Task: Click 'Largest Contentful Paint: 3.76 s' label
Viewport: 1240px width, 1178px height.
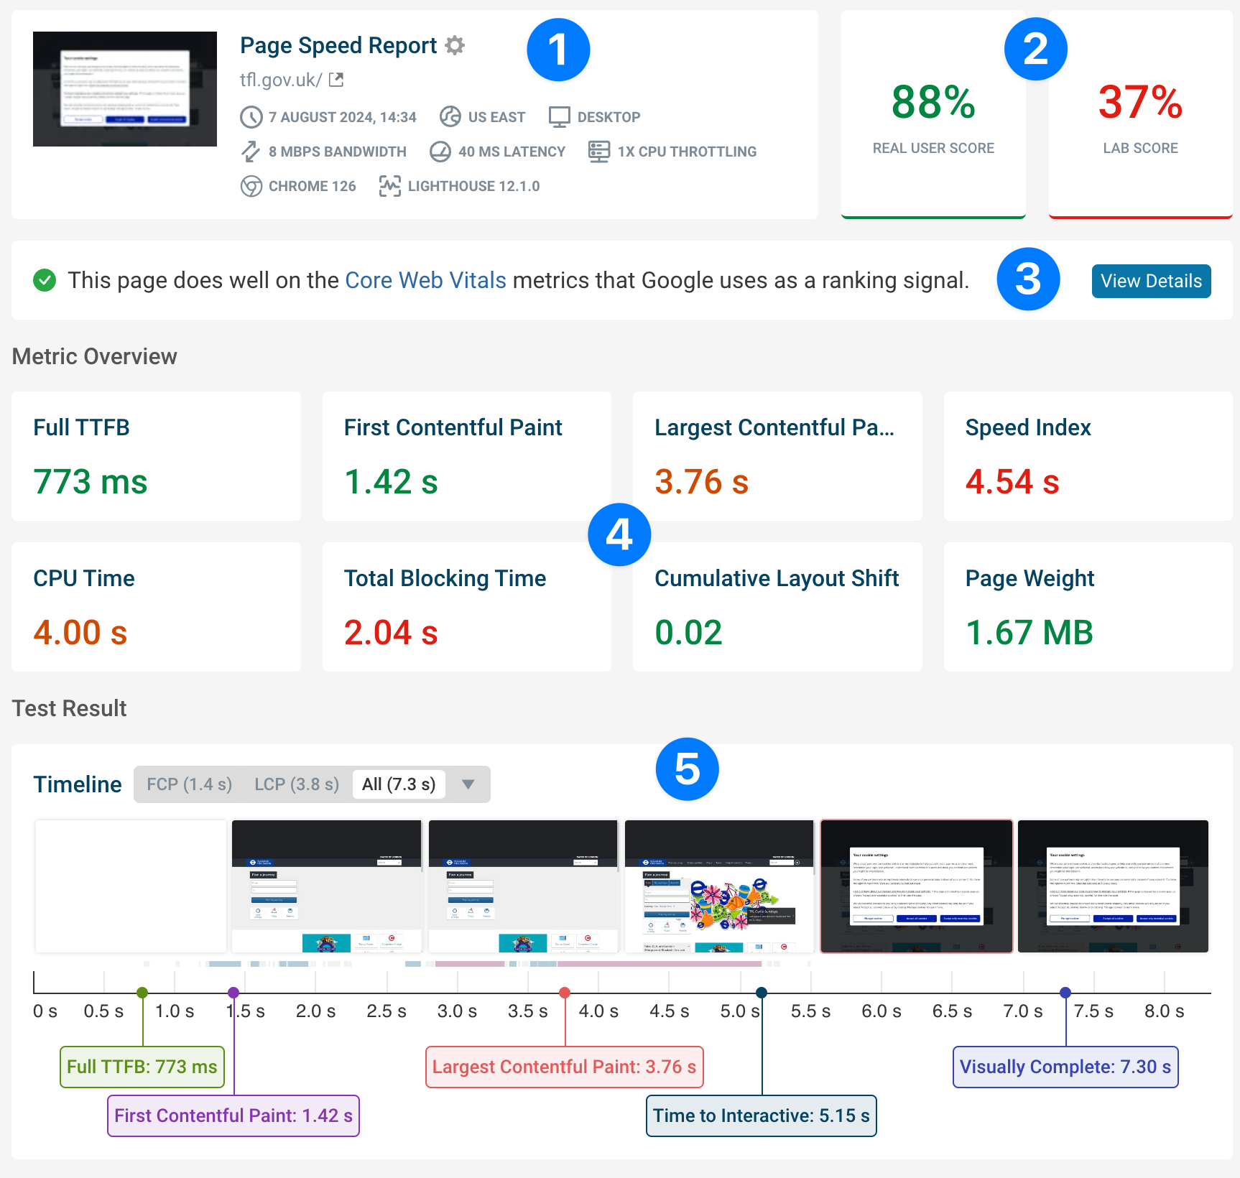Action: [565, 1067]
